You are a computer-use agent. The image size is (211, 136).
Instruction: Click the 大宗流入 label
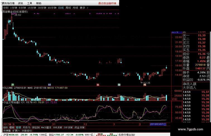(190, 88)
